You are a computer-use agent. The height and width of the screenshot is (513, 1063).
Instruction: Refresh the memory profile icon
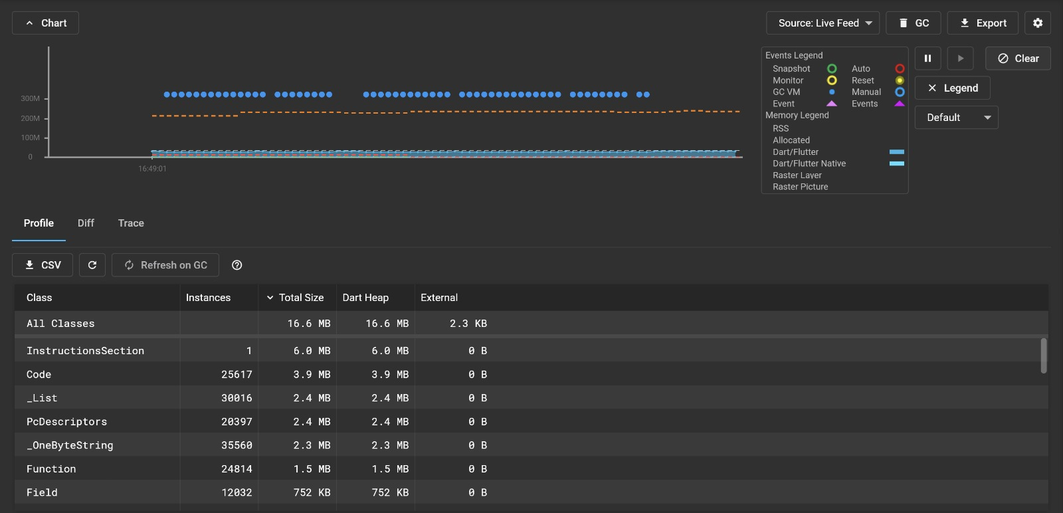tap(92, 265)
